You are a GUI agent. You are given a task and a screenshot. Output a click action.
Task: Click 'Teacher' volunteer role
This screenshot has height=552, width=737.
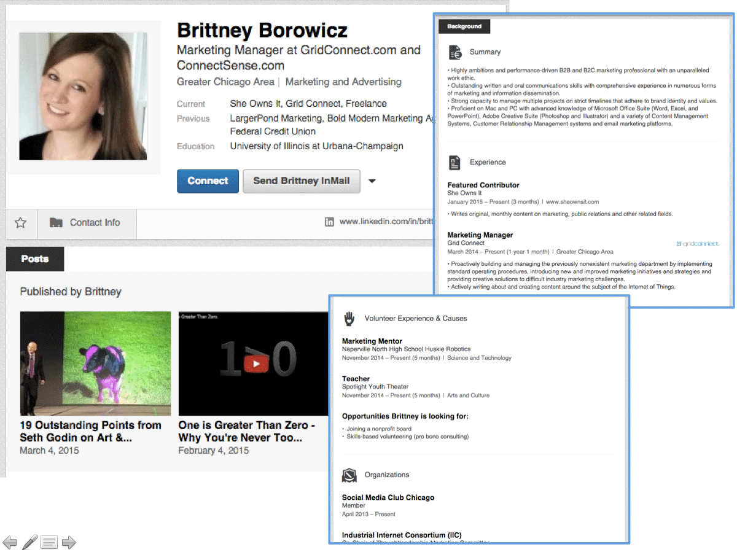[356, 378]
